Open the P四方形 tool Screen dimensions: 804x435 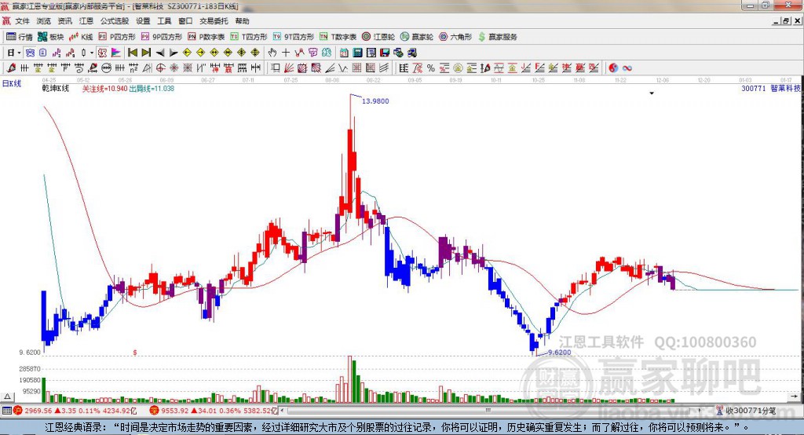[x=117, y=37]
